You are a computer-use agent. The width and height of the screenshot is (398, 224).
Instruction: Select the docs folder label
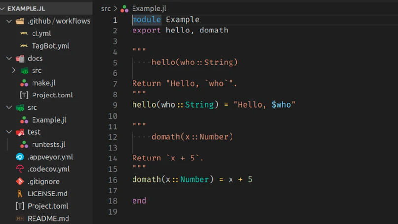35,59
